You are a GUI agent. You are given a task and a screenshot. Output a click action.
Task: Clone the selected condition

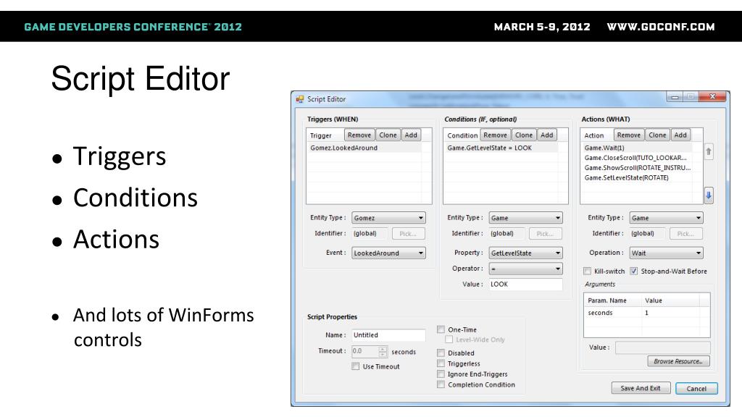click(x=523, y=135)
